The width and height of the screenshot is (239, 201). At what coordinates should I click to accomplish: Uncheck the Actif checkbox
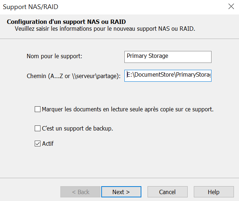point(38,144)
